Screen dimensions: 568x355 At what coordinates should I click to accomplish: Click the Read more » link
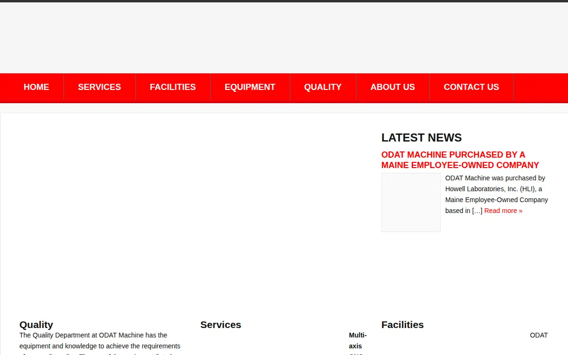(x=503, y=211)
